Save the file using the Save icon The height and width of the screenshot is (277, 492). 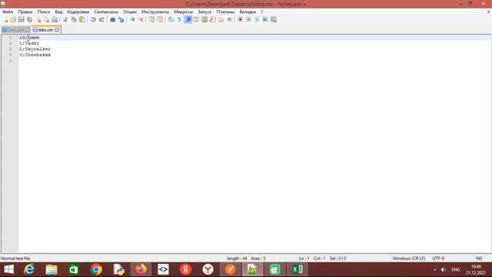21,20
